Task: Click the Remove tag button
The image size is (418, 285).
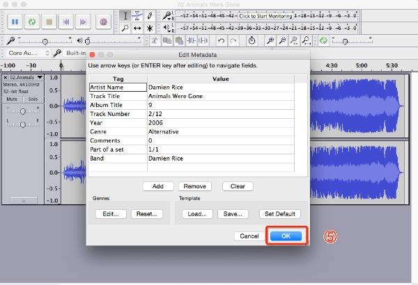Action: (x=195, y=186)
